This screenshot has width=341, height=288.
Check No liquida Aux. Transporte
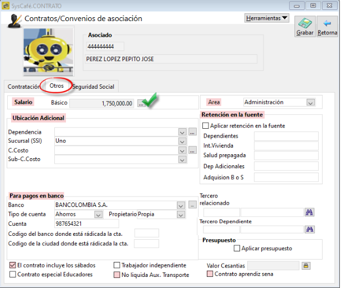click(x=117, y=275)
